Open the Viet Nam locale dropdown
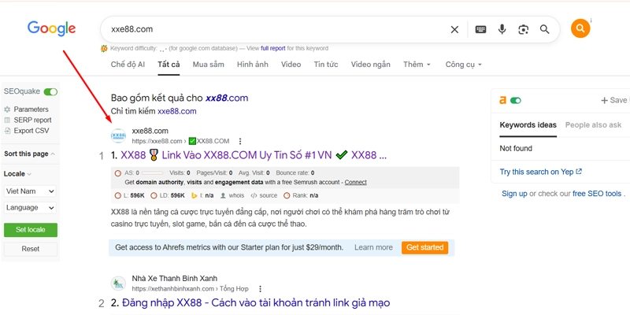This screenshot has width=630, height=315. click(x=30, y=191)
